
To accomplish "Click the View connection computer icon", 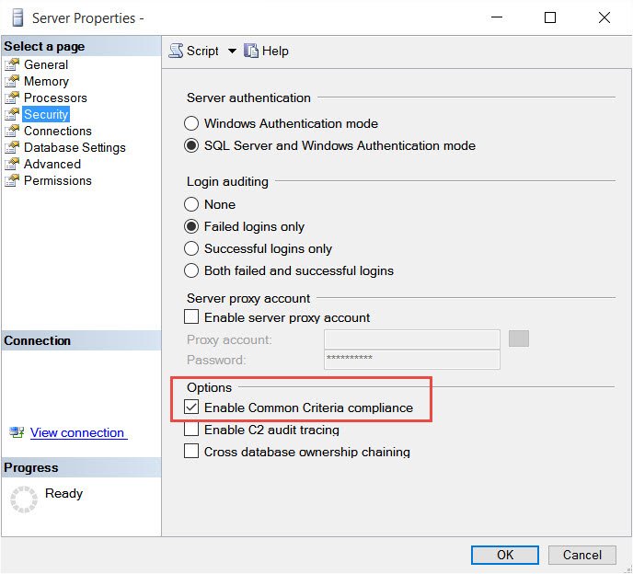I will click(x=17, y=432).
